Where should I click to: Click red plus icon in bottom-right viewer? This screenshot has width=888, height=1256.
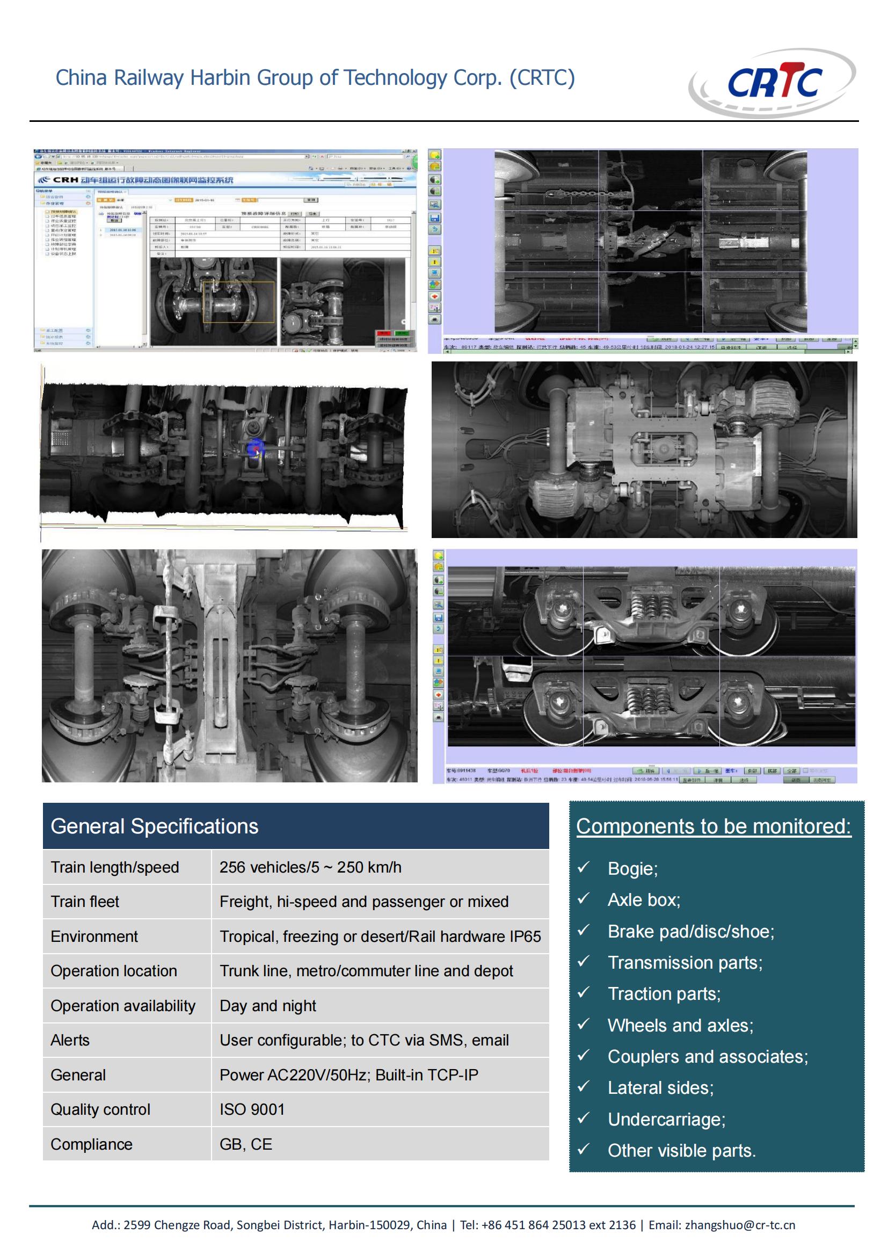(439, 695)
